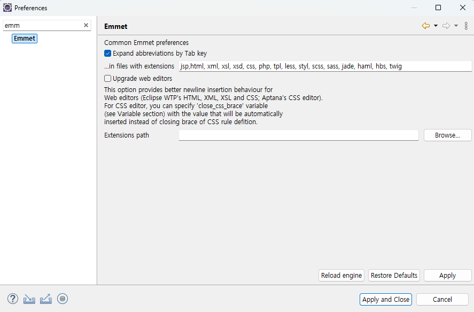474x312 pixels.
Task: Click the import preferences icon
Action: [29, 299]
